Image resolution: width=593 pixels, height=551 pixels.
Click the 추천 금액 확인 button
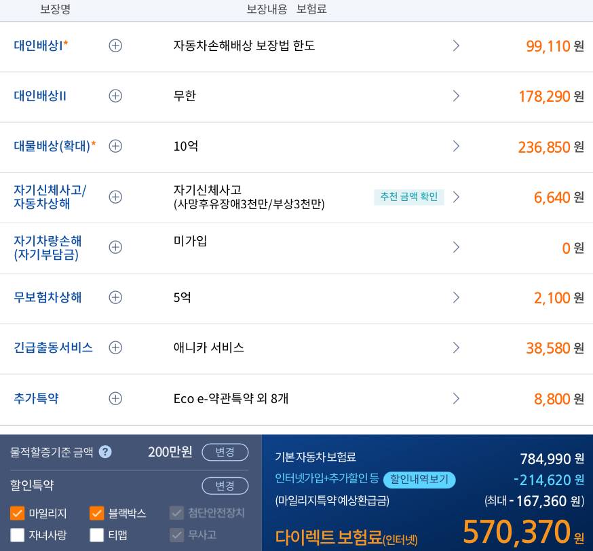[408, 197]
